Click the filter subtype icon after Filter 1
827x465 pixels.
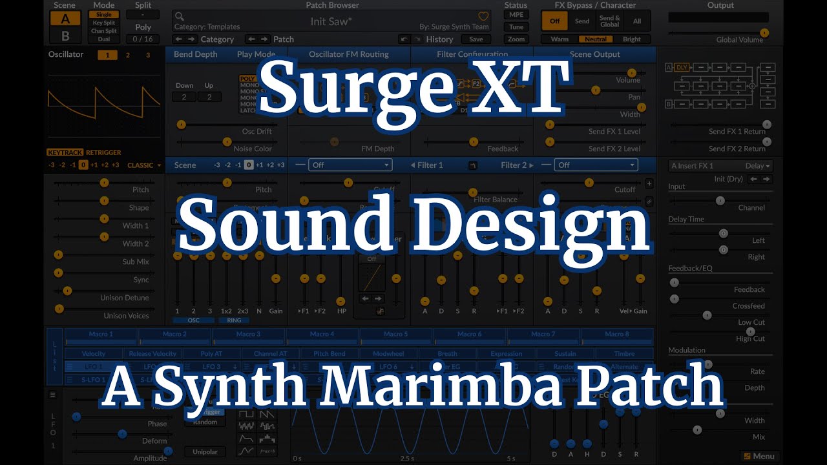click(473, 165)
